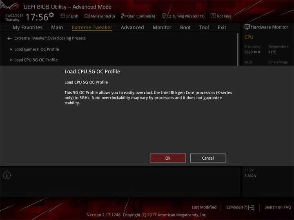Click the info circle icon

coord(7,176)
